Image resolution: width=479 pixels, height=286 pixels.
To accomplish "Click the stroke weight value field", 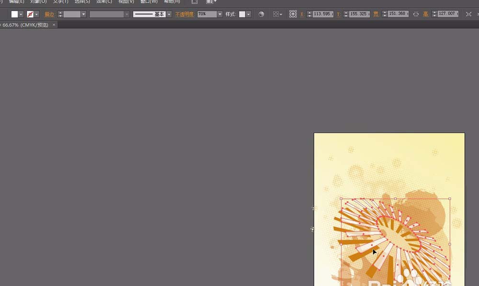I will coord(72,14).
